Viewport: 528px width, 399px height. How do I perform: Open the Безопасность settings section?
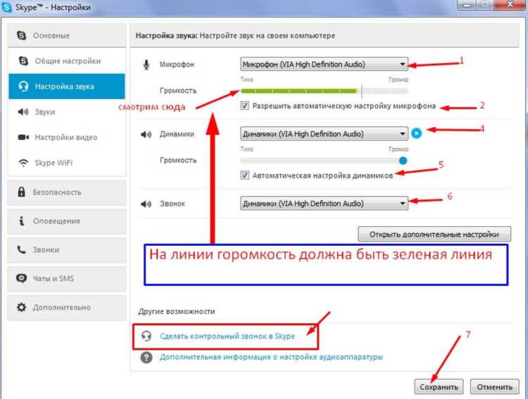click(67, 192)
